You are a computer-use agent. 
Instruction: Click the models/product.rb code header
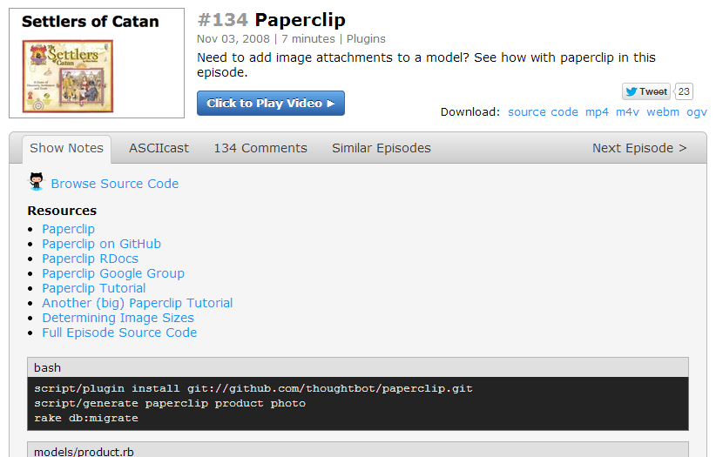pos(358,450)
